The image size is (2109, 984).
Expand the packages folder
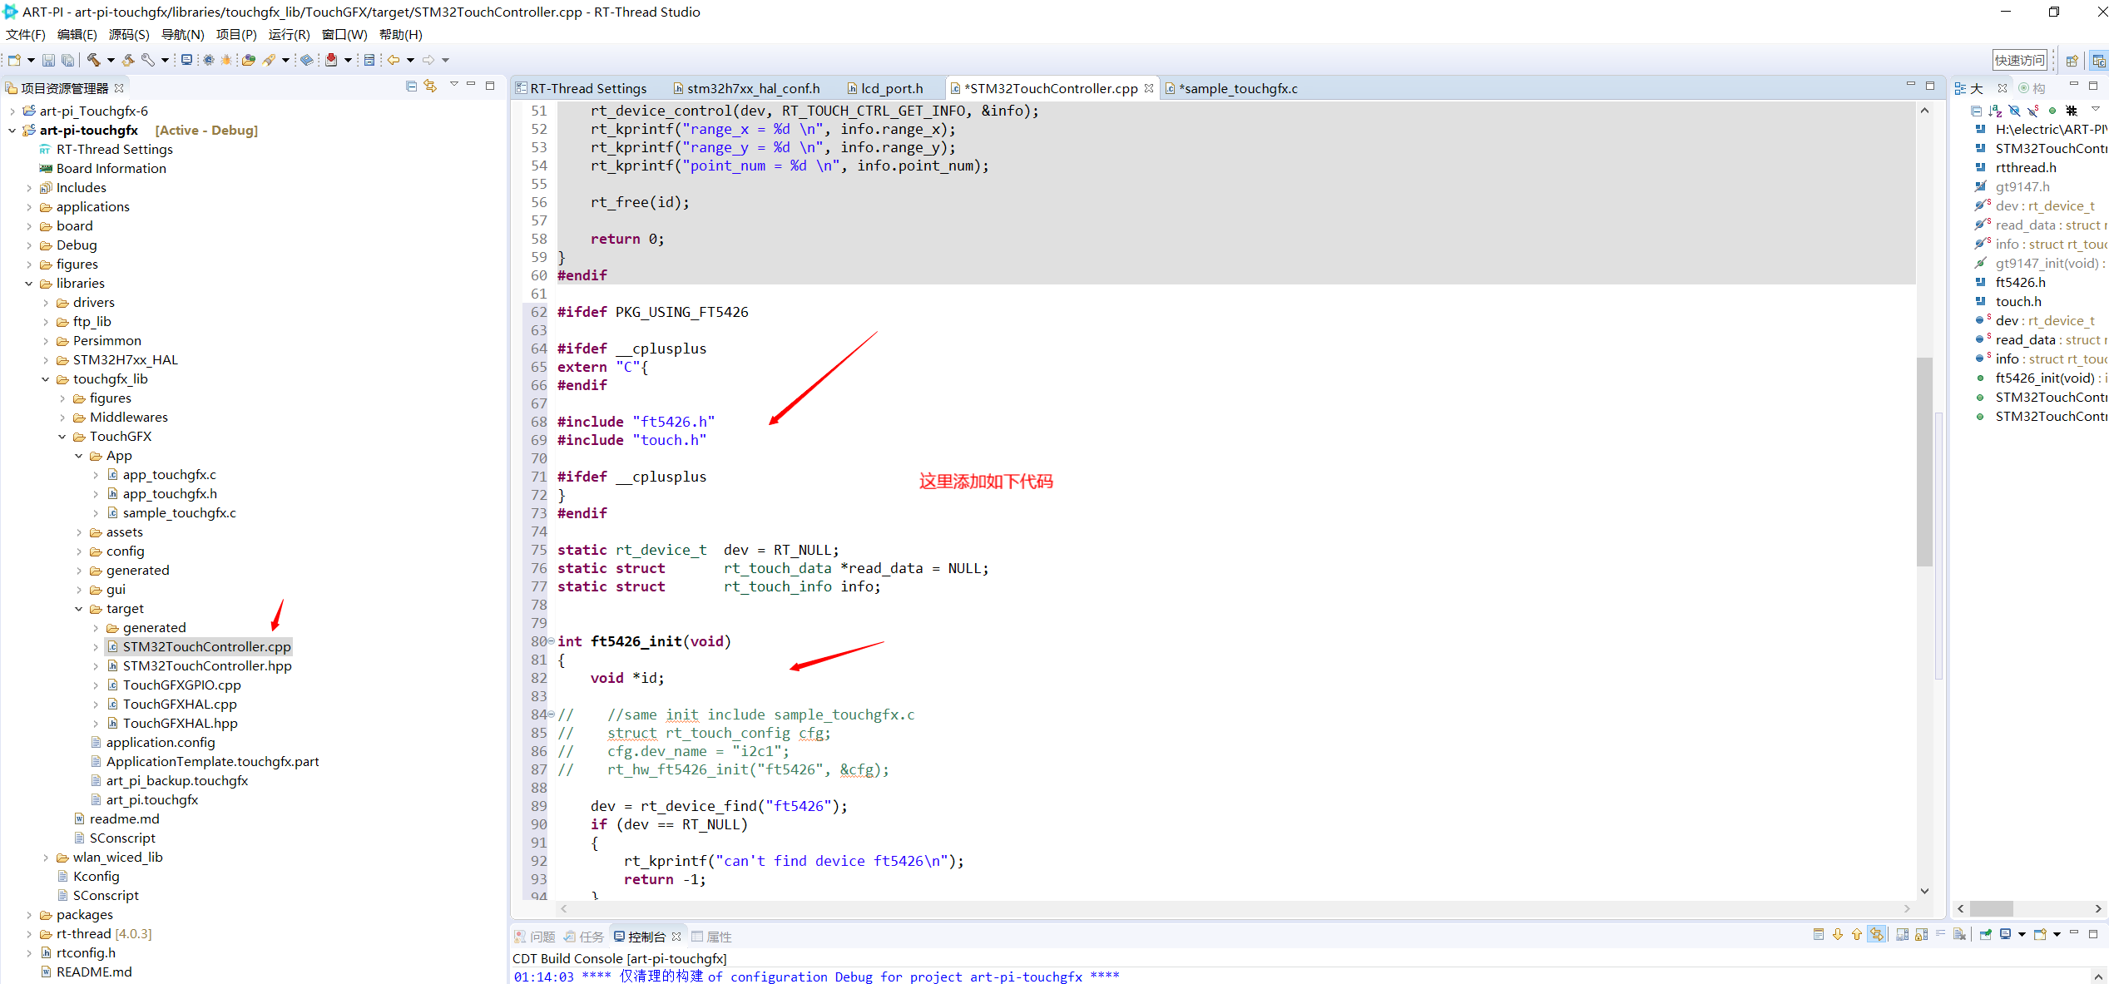coord(29,915)
